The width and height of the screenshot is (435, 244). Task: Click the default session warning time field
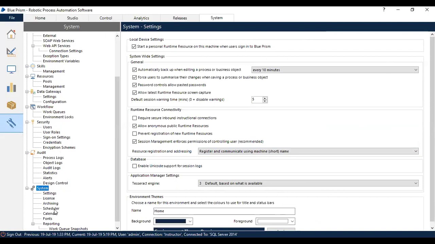(257, 100)
